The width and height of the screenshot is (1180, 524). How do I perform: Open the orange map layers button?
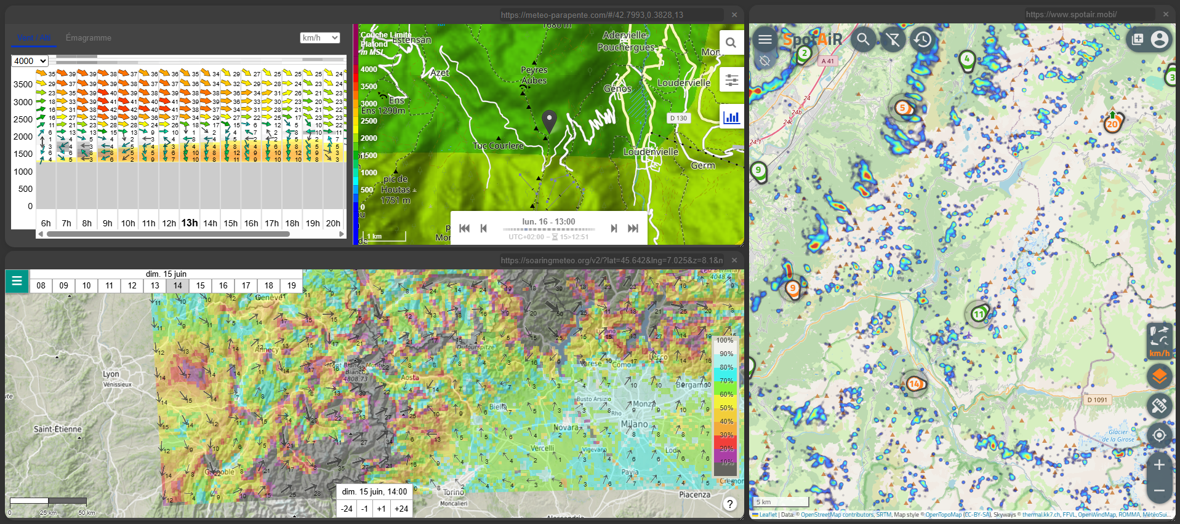pyautogui.click(x=1159, y=376)
